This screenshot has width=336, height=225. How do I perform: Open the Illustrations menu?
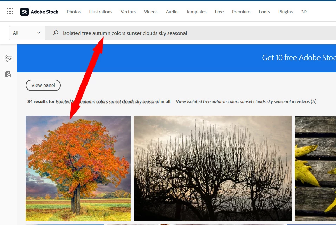click(x=101, y=12)
